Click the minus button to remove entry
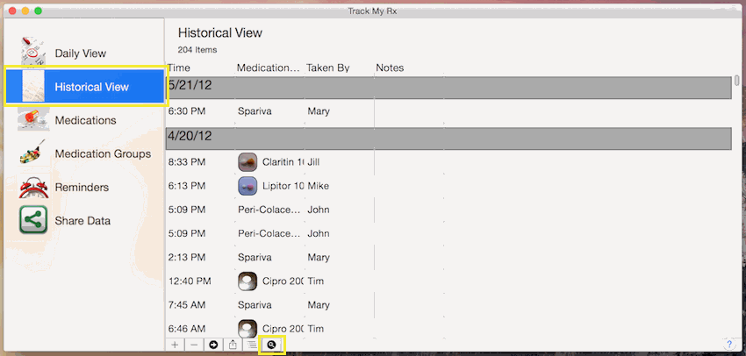Screen dimensions: 746x356 [194, 345]
